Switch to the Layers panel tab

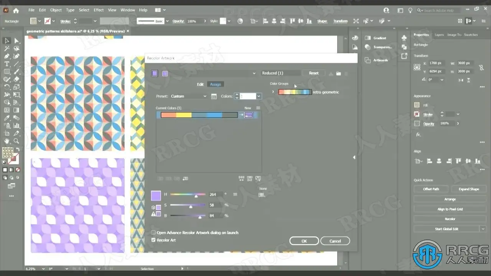439,35
